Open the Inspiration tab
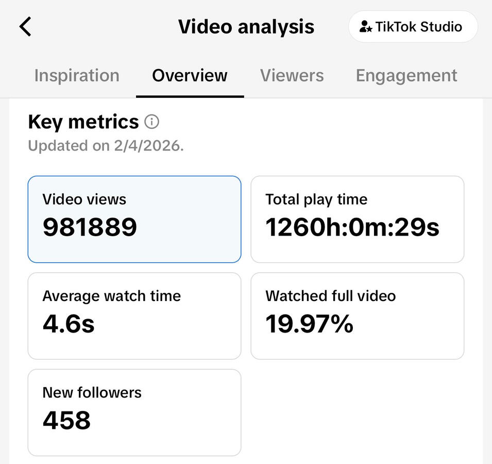Image resolution: width=492 pixels, height=464 pixels. click(x=76, y=75)
